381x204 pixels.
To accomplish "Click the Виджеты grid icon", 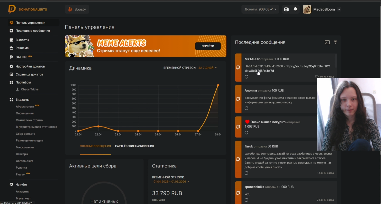I will click(11, 100).
